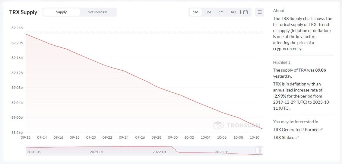Click the 09-14 x-axis date label

pos(42,138)
